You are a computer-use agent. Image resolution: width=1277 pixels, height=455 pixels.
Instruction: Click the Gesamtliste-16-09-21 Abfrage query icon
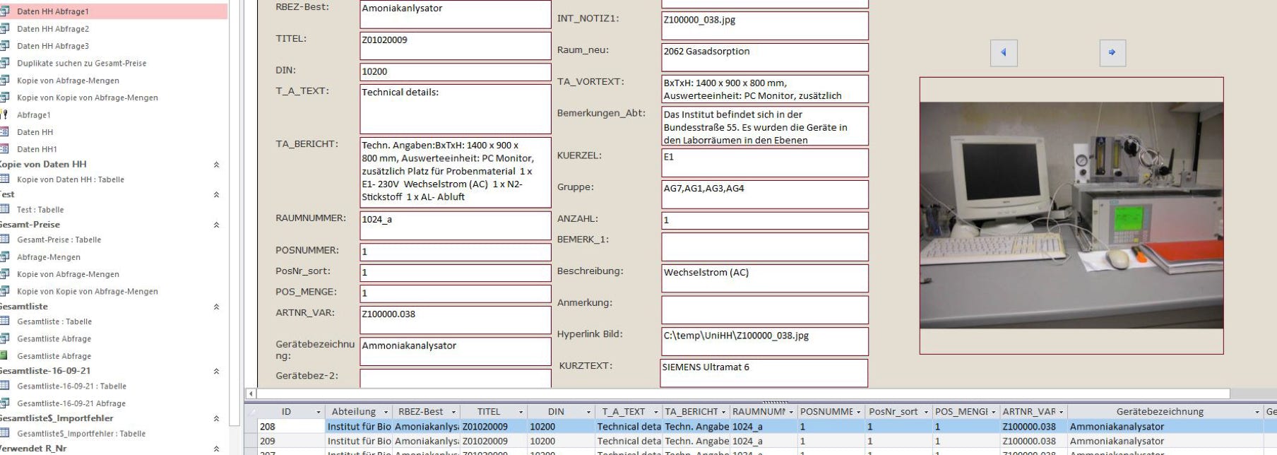point(5,403)
